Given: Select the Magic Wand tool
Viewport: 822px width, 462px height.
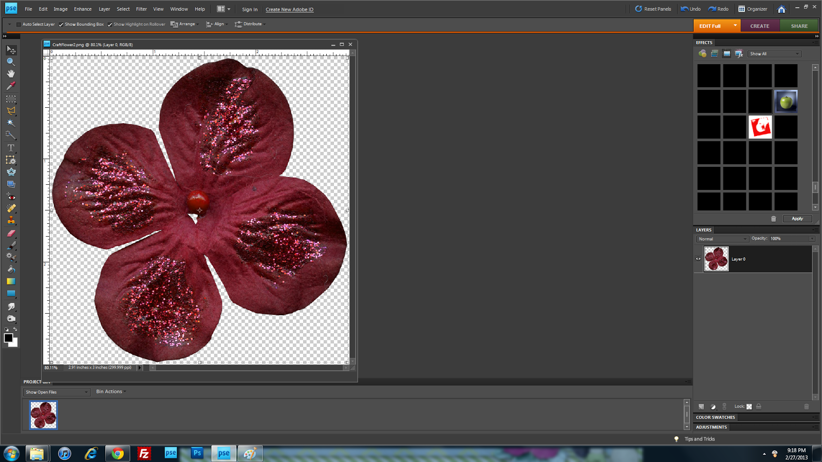Looking at the screenshot, I should click(11, 123).
